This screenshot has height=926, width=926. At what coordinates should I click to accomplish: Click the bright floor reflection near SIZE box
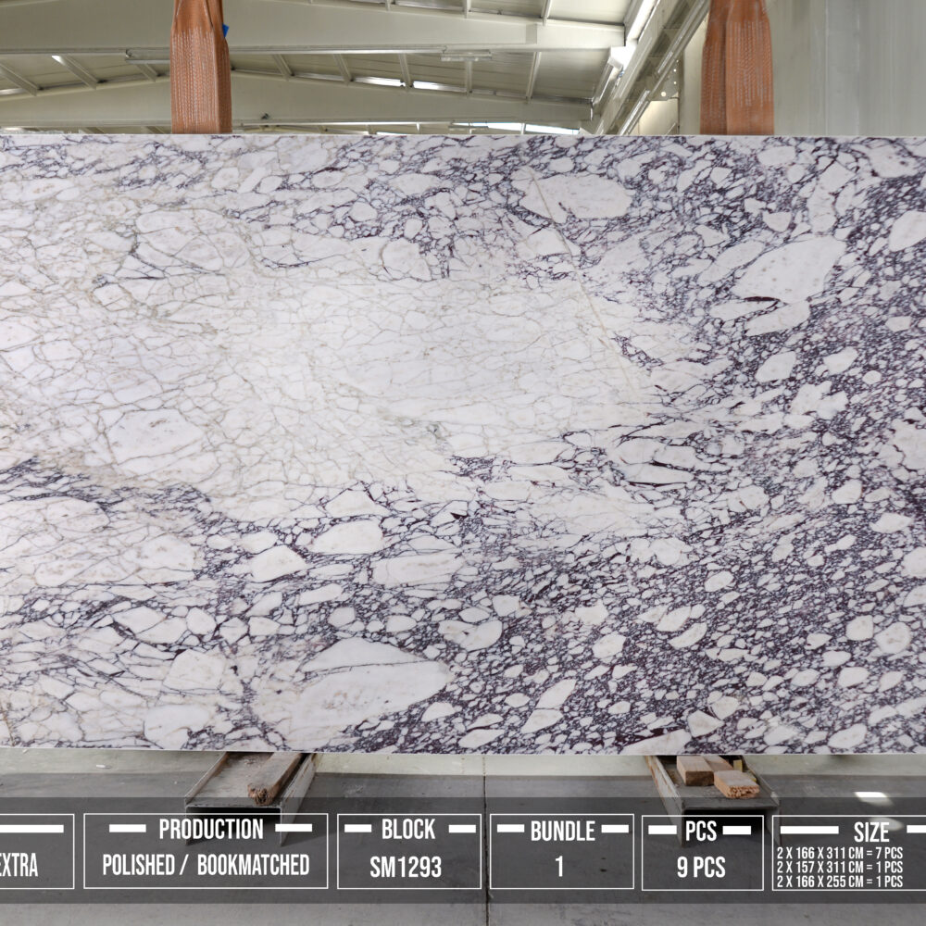pos(872,796)
